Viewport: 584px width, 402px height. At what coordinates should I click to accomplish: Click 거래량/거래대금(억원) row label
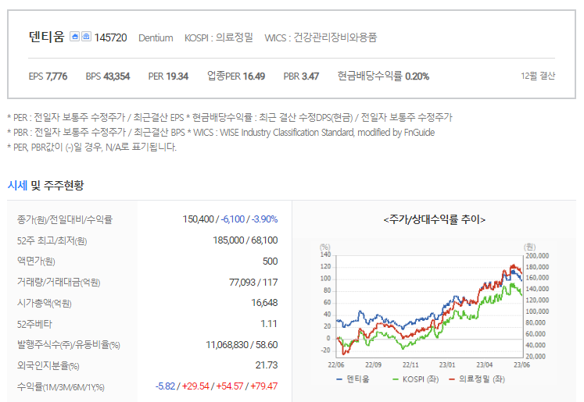point(59,283)
